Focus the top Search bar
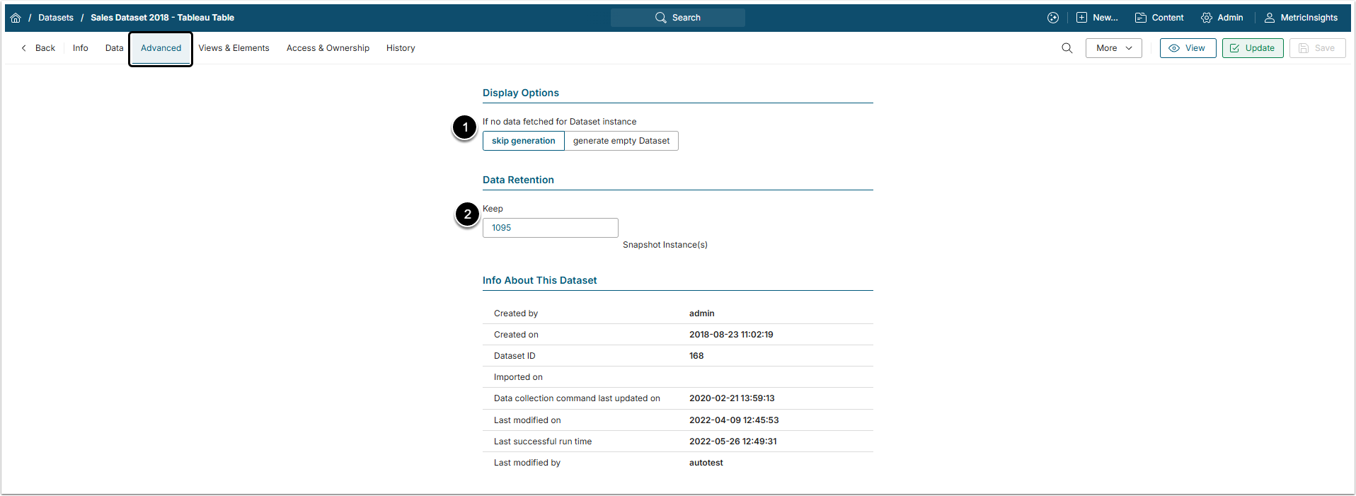The width and height of the screenshot is (1356, 496). pos(677,18)
